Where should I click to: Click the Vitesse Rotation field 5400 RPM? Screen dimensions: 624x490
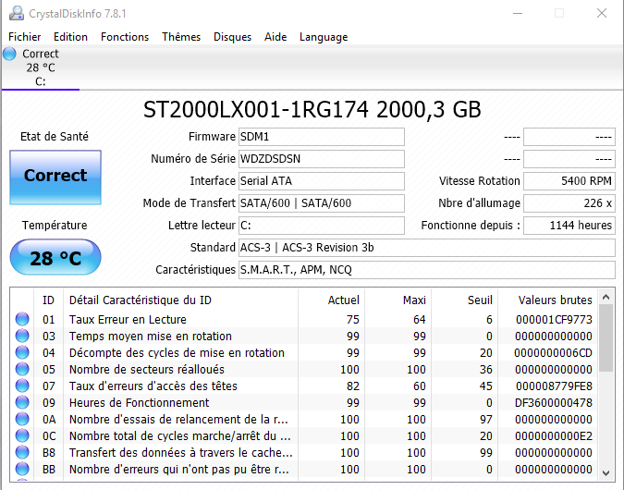click(569, 181)
